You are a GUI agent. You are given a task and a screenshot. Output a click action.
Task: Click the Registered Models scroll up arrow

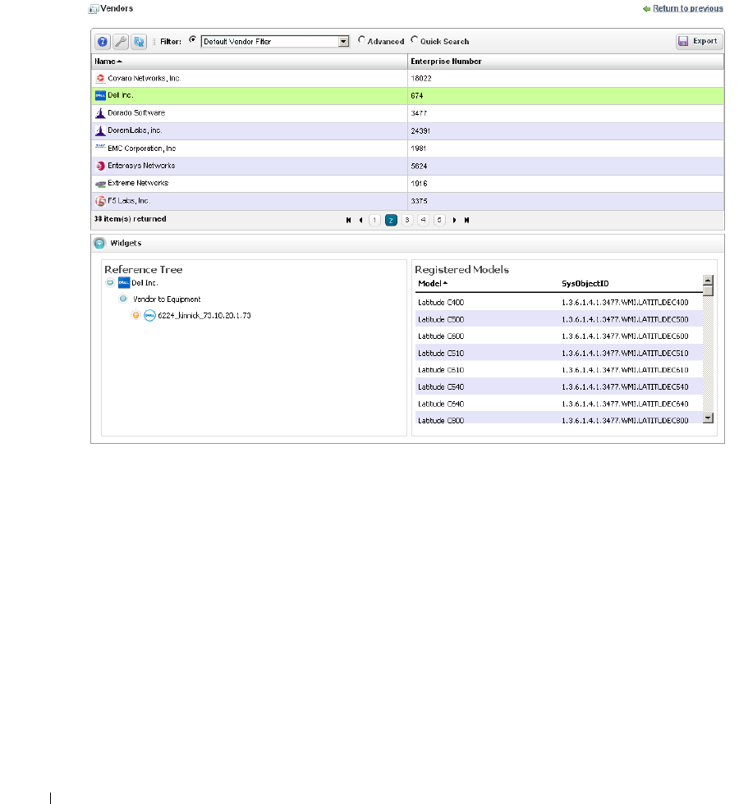click(x=708, y=281)
